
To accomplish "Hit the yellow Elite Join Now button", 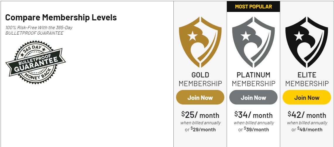I will coord(307,97).
